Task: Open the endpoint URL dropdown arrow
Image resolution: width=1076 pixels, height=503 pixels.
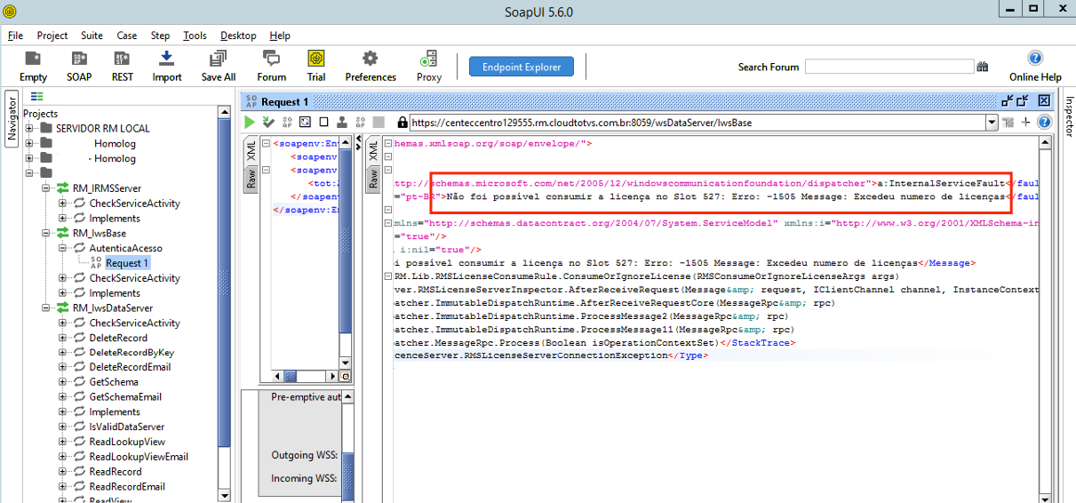Action: coord(993,123)
